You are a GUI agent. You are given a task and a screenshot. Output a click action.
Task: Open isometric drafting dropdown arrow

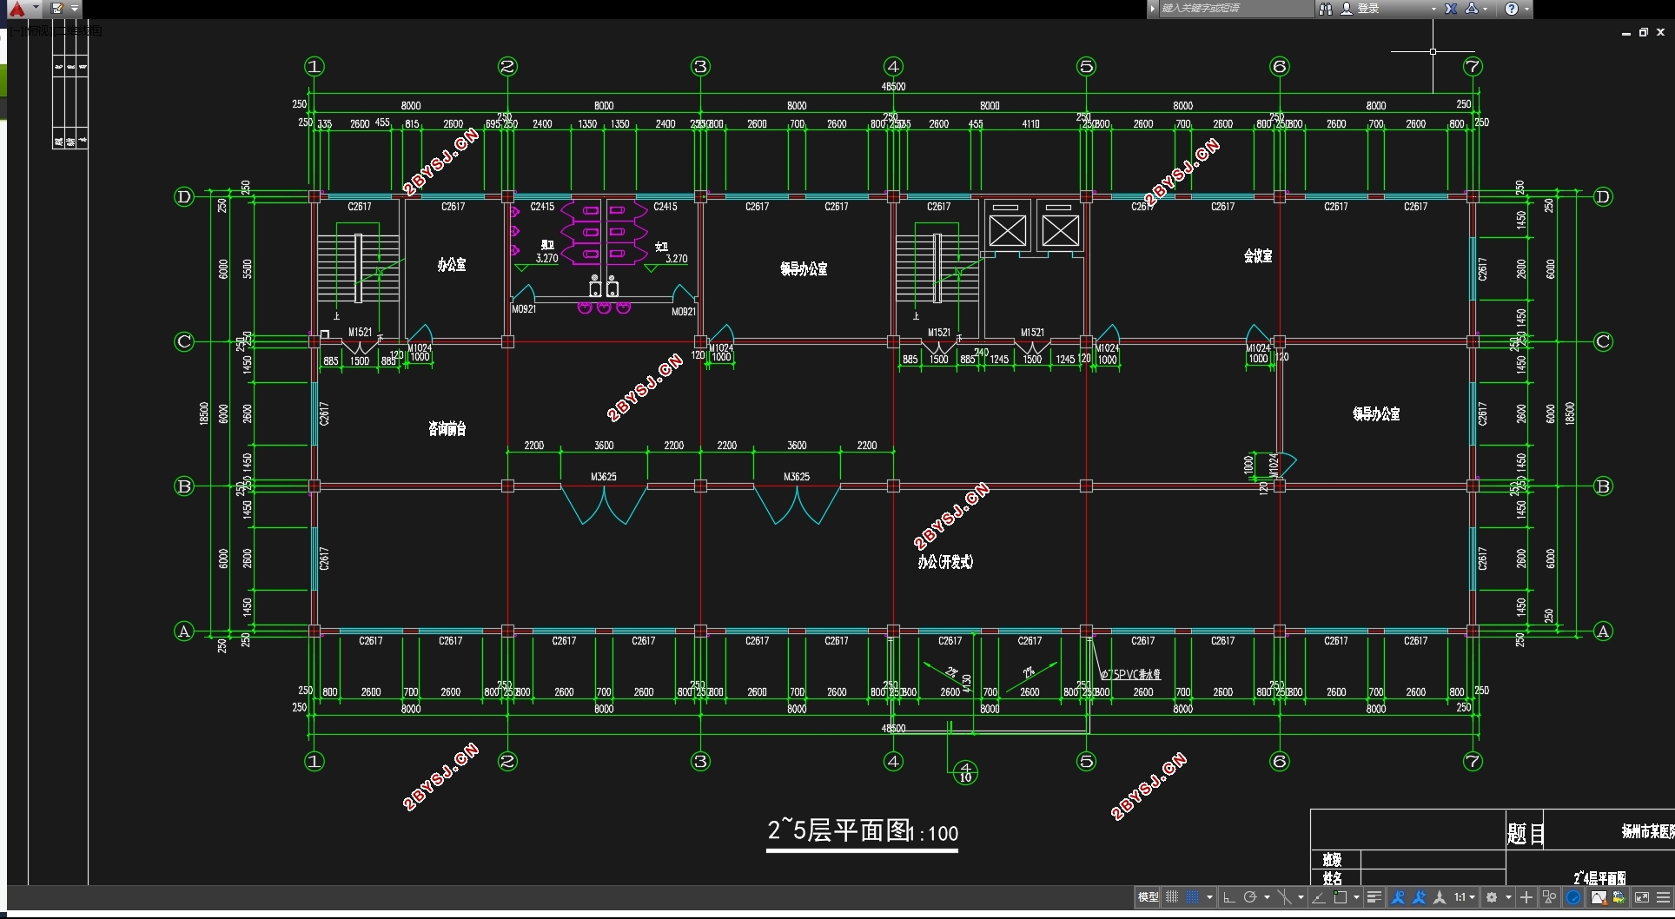pyautogui.click(x=1301, y=897)
